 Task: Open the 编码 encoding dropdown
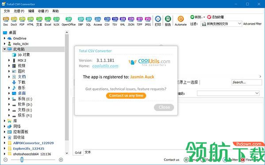pyautogui.click(x=228, y=94)
